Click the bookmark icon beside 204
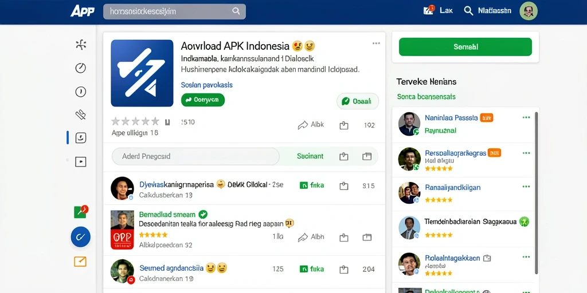Screen dimensions: 587x293 coord(344,269)
